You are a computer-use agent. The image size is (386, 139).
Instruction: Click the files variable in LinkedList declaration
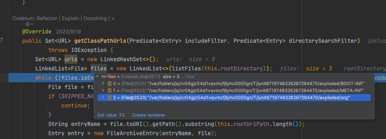[98, 69]
